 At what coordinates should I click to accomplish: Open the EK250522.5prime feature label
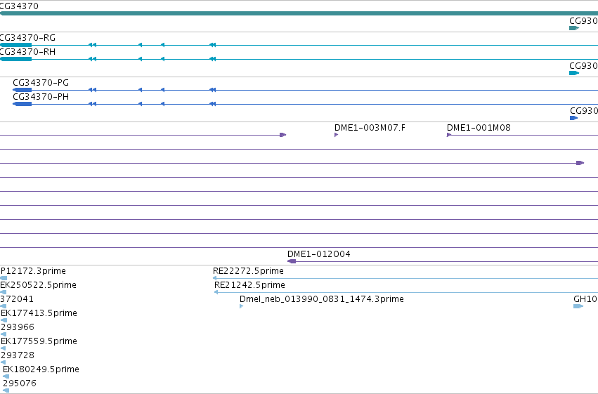pos(38,285)
